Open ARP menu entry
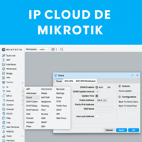Viewport: 142px width, 142px height. (28, 89)
